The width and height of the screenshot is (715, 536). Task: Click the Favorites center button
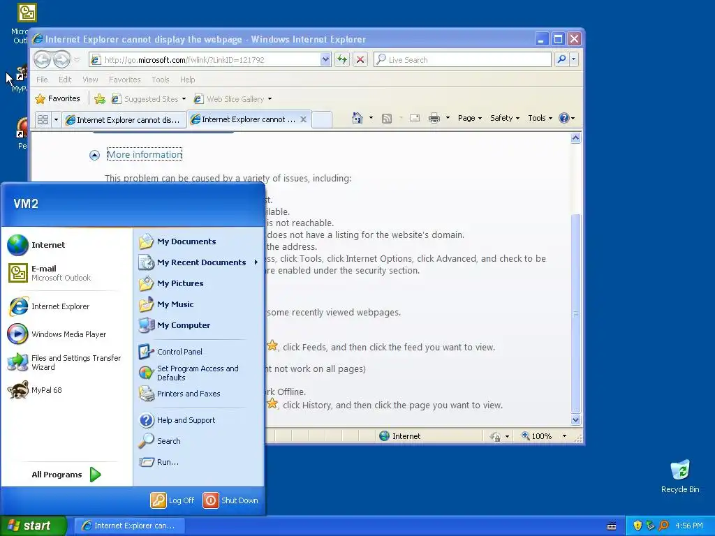57,98
